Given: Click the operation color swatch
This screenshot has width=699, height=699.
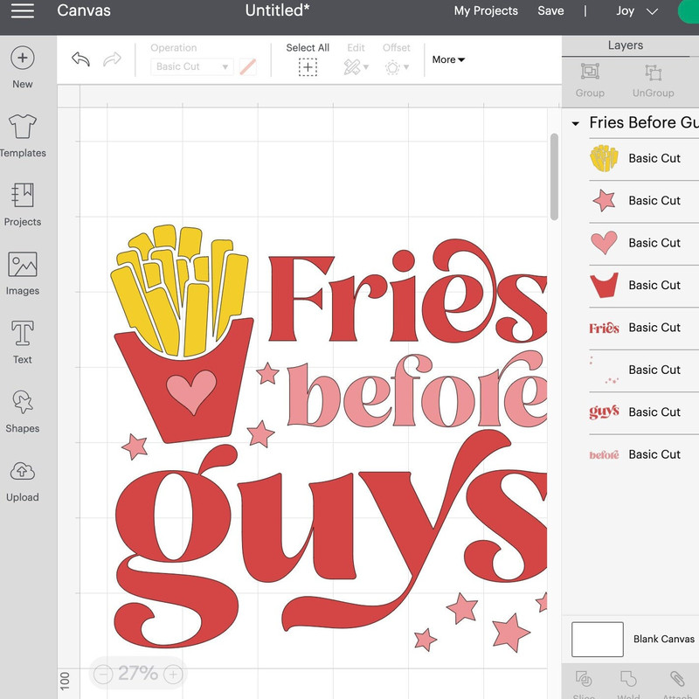Looking at the screenshot, I should (248, 66).
